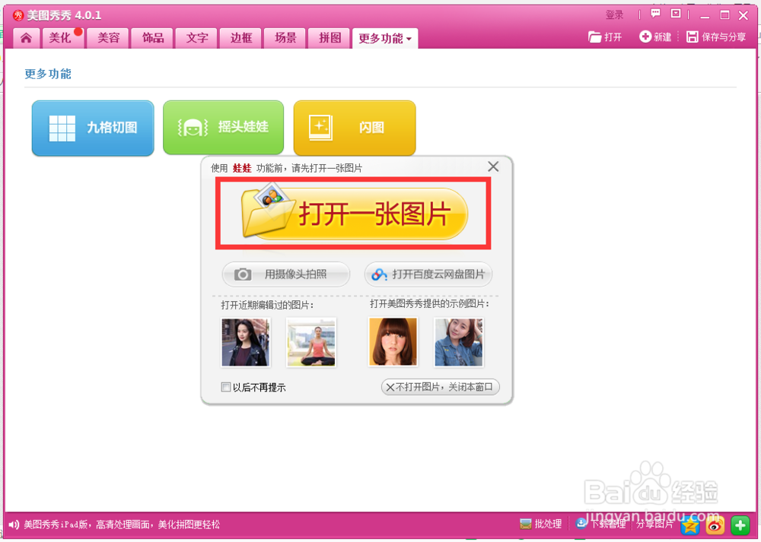Click the green plus icon
Screen dimensions: 761x542
point(740,525)
